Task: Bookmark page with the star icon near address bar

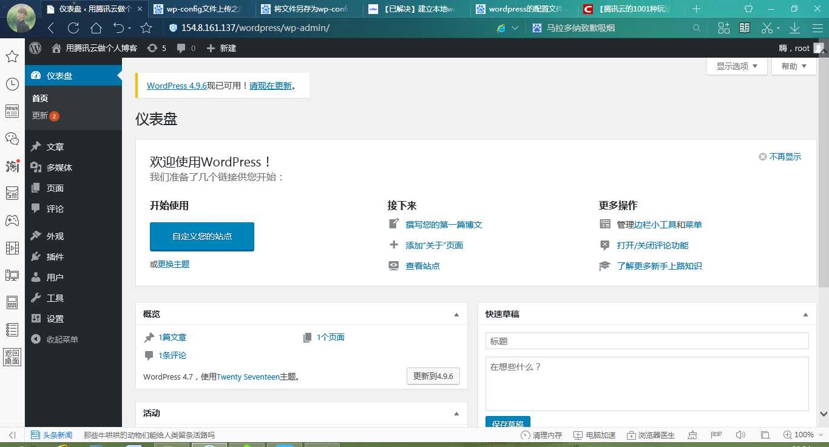Action: click(146, 28)
